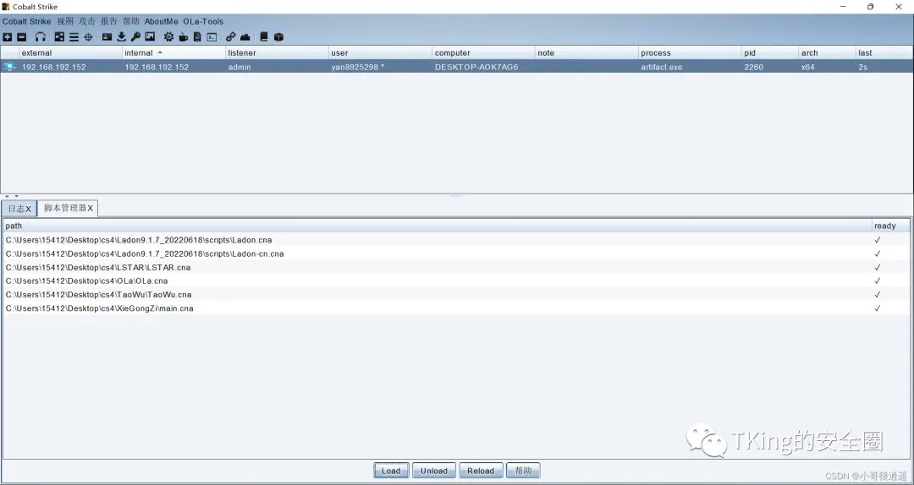914x485 pixels.
Task: Select the Ladon-cn.cna script row
Action: click(x=456, y=253)
